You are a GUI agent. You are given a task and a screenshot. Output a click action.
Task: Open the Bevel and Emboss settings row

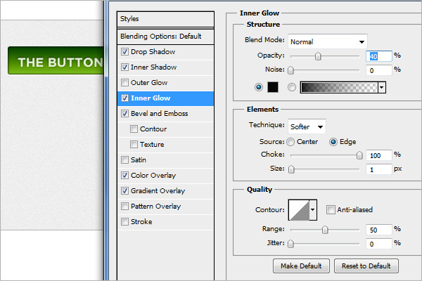pos(165,114)
